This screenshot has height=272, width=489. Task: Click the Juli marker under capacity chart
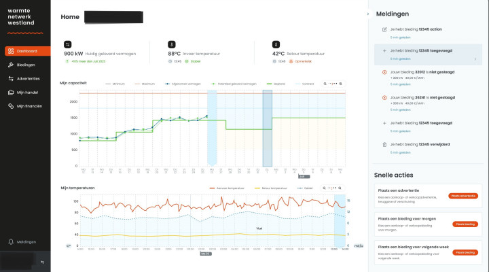click(x=304, y=176)
